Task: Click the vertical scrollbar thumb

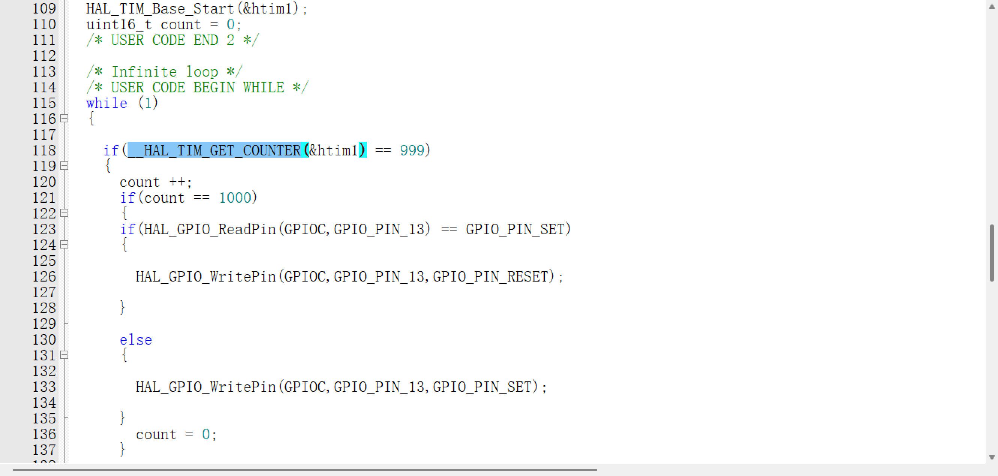Action: (x=991, y=253)
